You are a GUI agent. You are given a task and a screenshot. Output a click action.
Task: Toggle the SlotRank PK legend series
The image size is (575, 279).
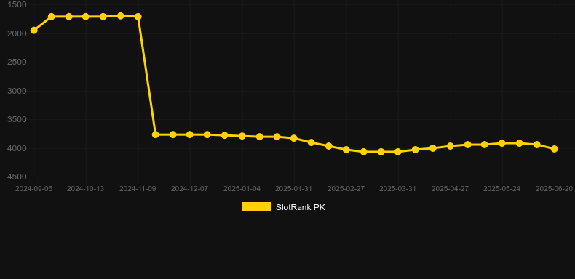pyautogui.click(x=283, y=207)
